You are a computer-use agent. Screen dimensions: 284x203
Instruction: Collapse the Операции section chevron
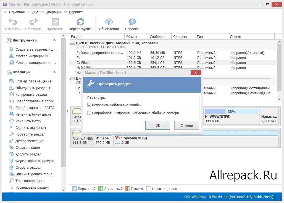click(54, 72)
